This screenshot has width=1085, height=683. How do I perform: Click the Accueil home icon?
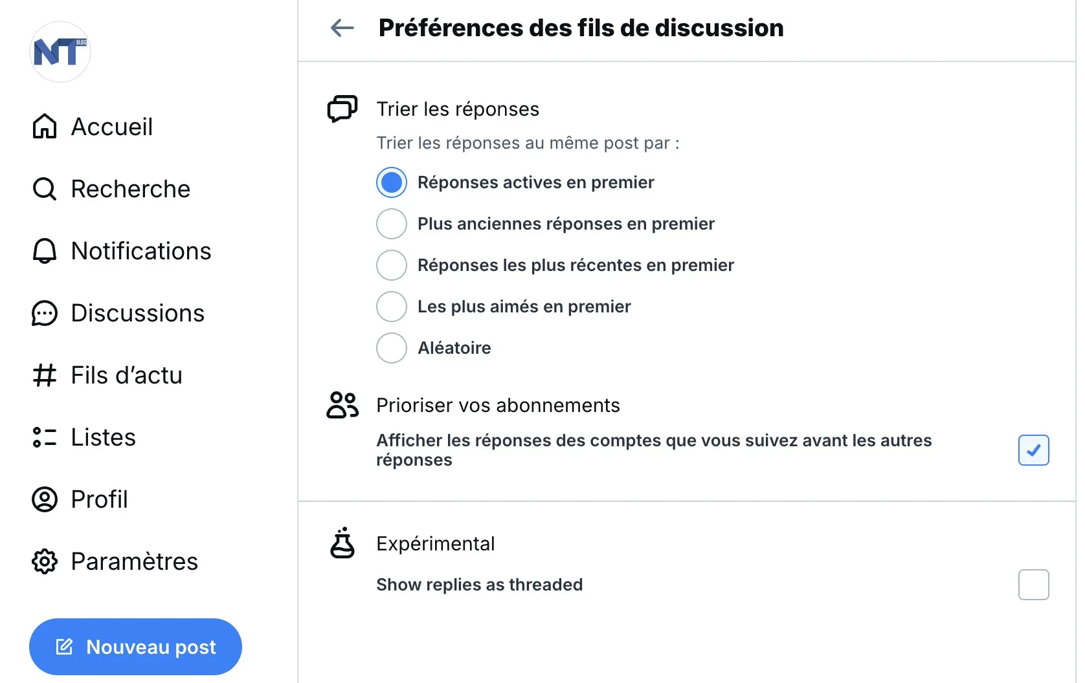click(x=44, y=126)
